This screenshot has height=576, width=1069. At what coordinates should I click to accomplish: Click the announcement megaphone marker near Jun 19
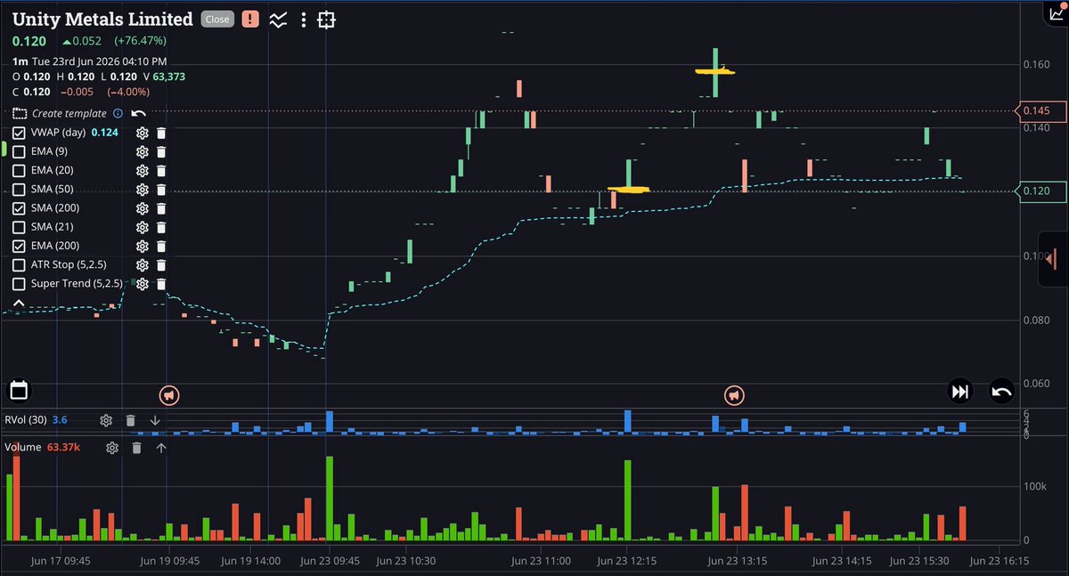tap(169, 395)
